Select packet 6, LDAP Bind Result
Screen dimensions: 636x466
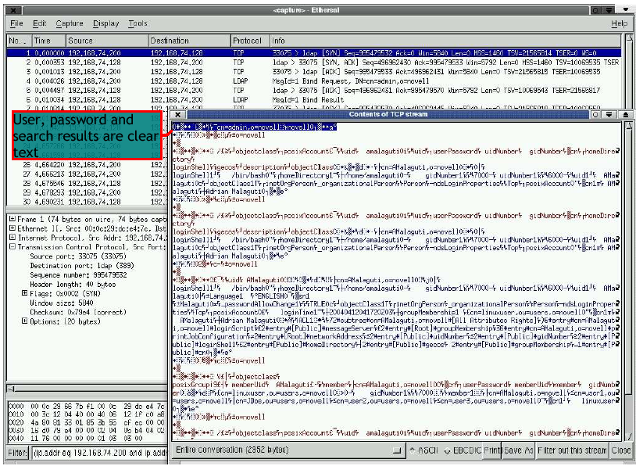(314, 99)
